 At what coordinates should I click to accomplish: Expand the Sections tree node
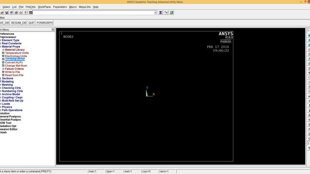[x=7, y=78]
